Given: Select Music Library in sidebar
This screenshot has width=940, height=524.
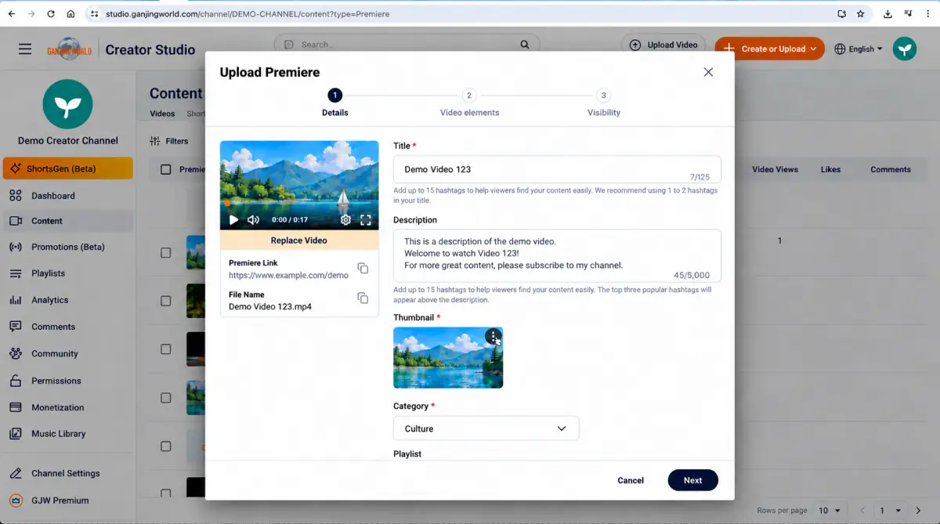Looking at the screenshot, I should click(x=67, y=434).
